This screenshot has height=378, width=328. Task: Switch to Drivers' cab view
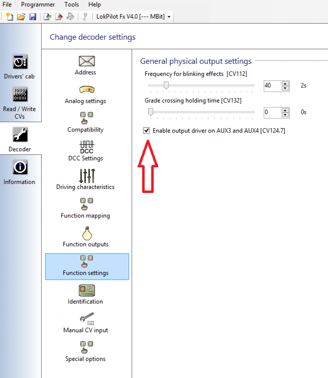tap(19, 67)
